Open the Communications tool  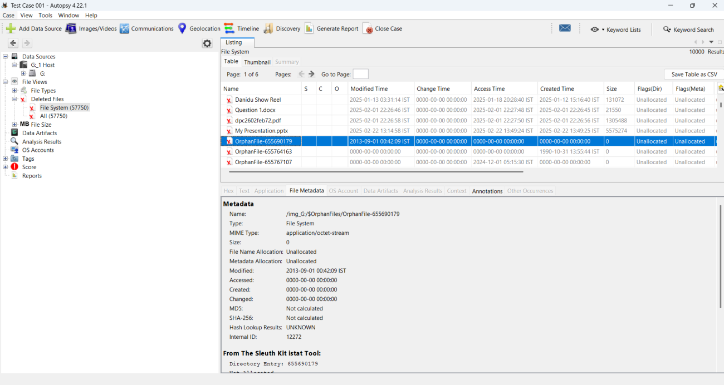(146, 28)
